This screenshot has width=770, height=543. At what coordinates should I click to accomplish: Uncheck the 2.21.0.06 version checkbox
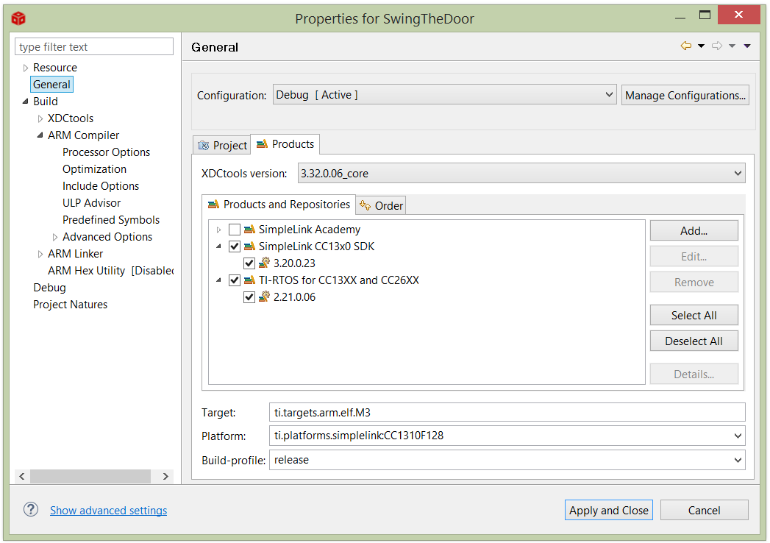(249, 297)
